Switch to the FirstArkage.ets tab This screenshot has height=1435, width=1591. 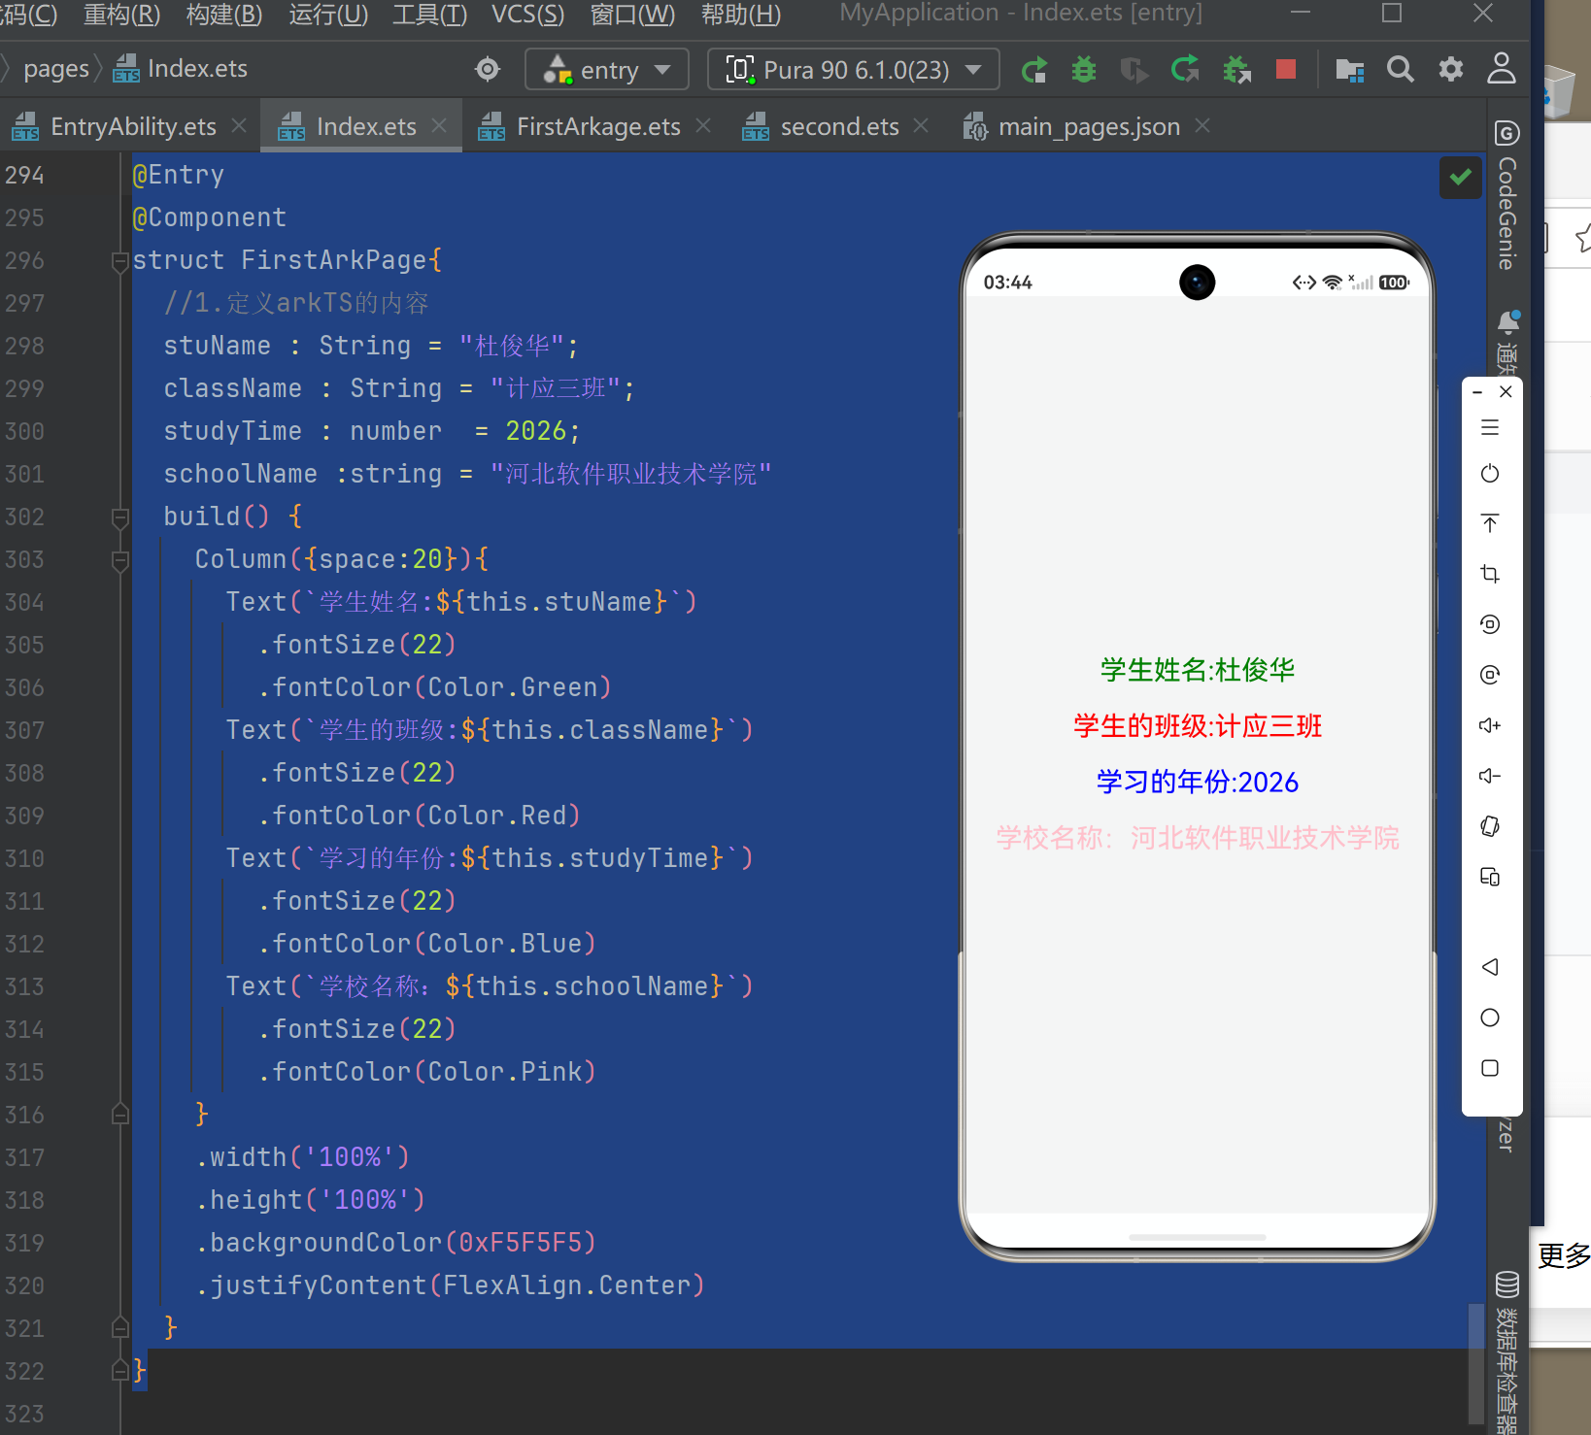(x=598, y=126)
